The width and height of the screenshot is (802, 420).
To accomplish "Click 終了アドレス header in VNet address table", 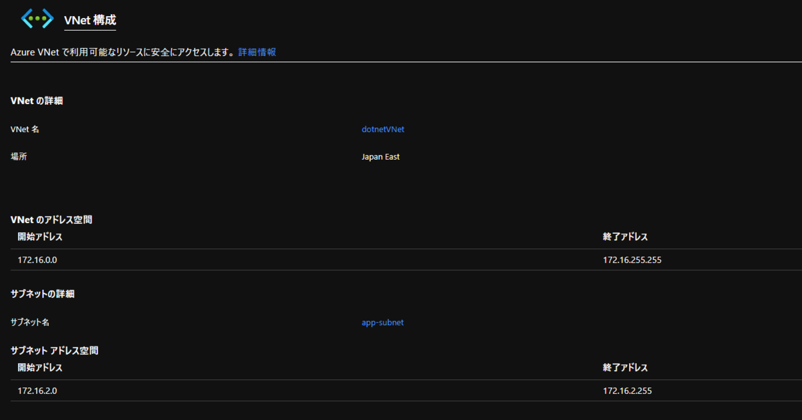I will click(x=626, y=237).
